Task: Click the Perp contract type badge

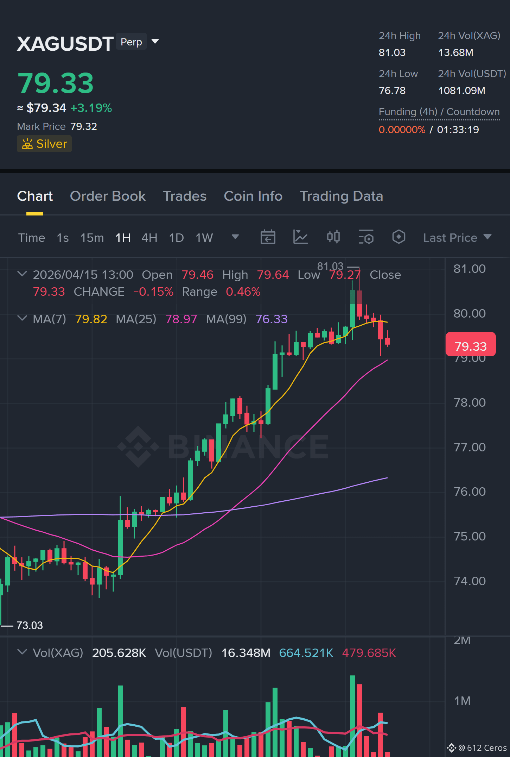Action: pos(131,42)
